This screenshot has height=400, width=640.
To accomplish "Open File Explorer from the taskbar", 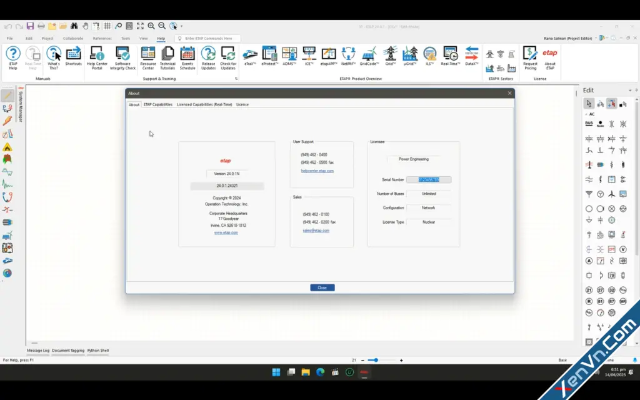I will coord(306,372).
